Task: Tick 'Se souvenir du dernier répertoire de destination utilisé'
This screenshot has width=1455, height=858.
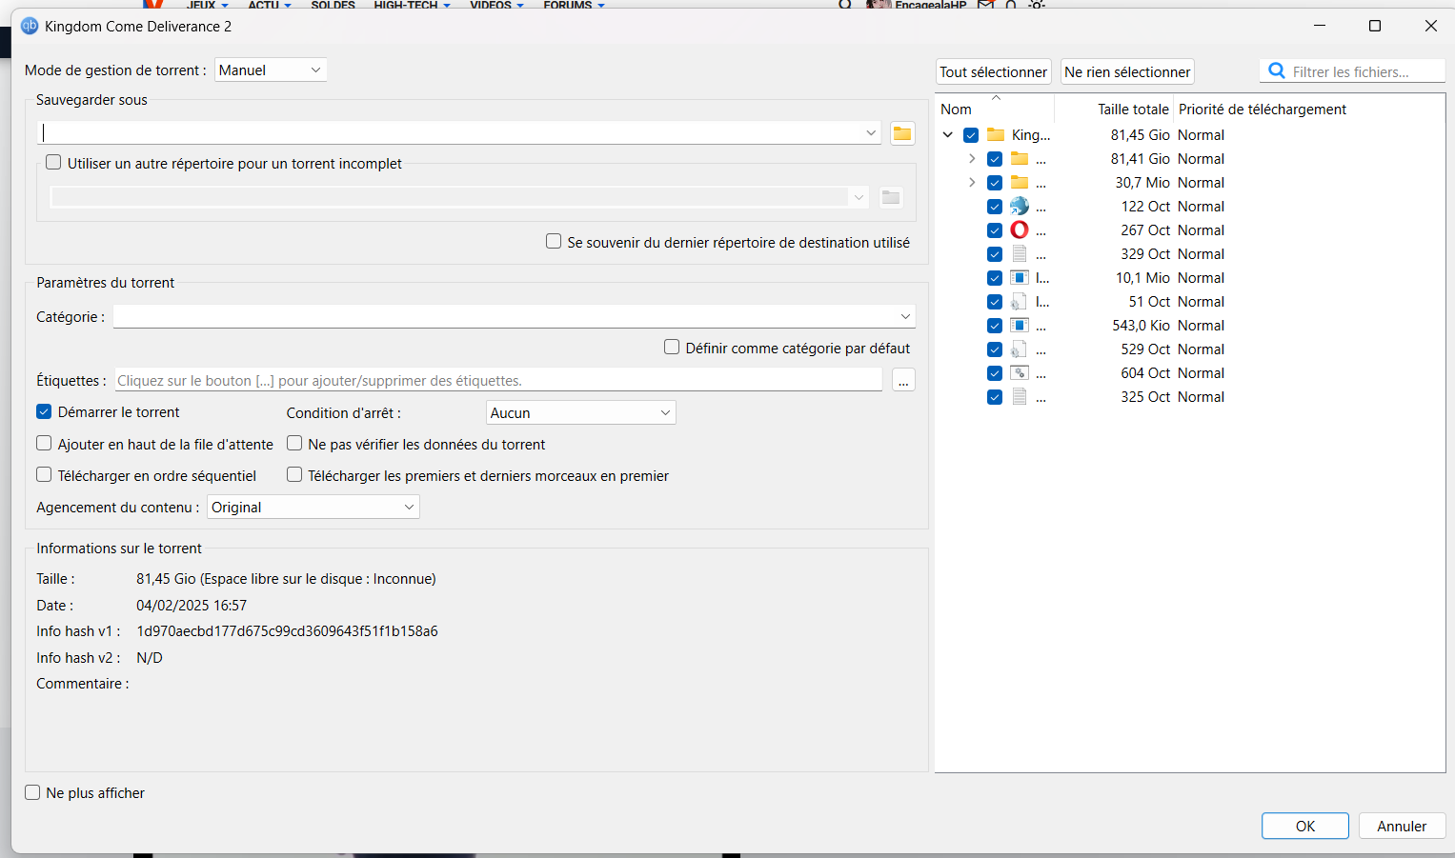Action: 554,241
